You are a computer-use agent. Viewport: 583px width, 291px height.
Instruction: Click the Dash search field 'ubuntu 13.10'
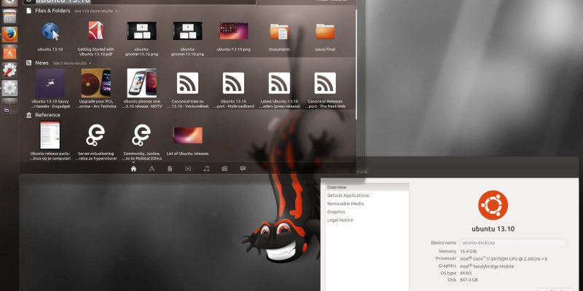coord(139,1)
